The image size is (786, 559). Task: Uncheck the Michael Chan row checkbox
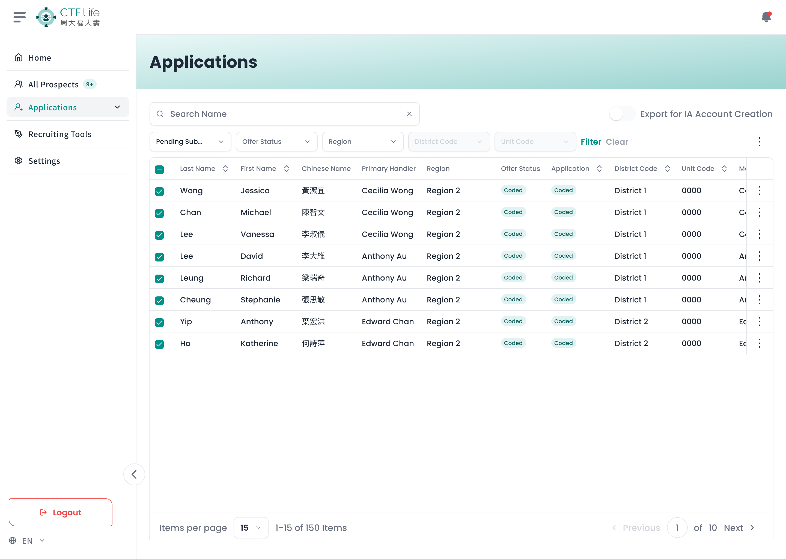coord(159,213)
